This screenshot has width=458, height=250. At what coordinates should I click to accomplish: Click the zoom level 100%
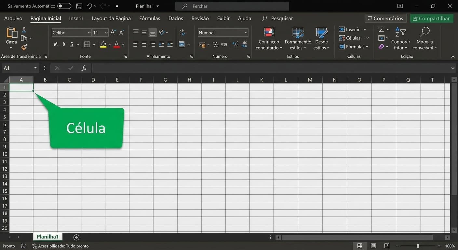click(450, 246)
